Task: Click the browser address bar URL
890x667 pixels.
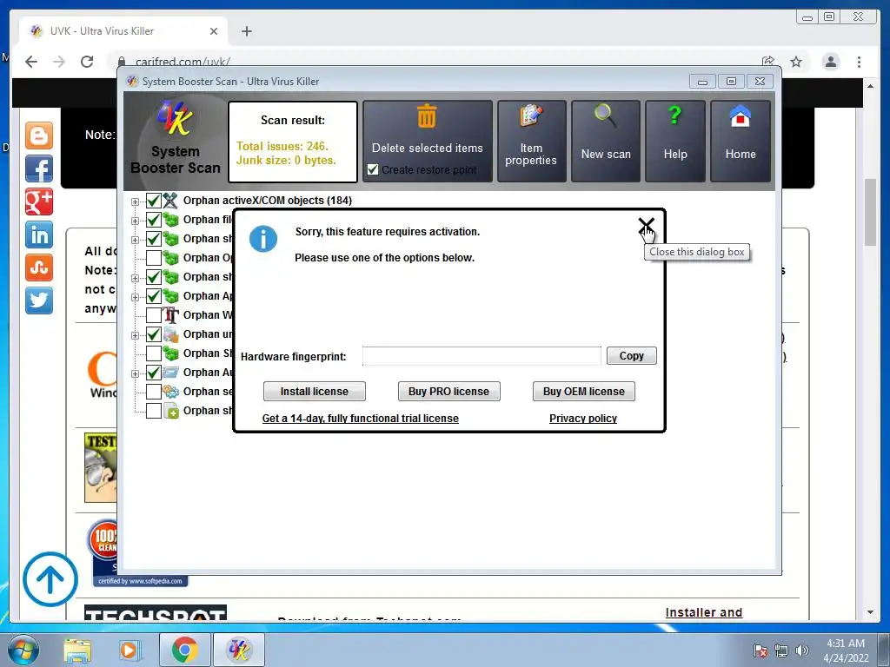Action: click(183, 62)
